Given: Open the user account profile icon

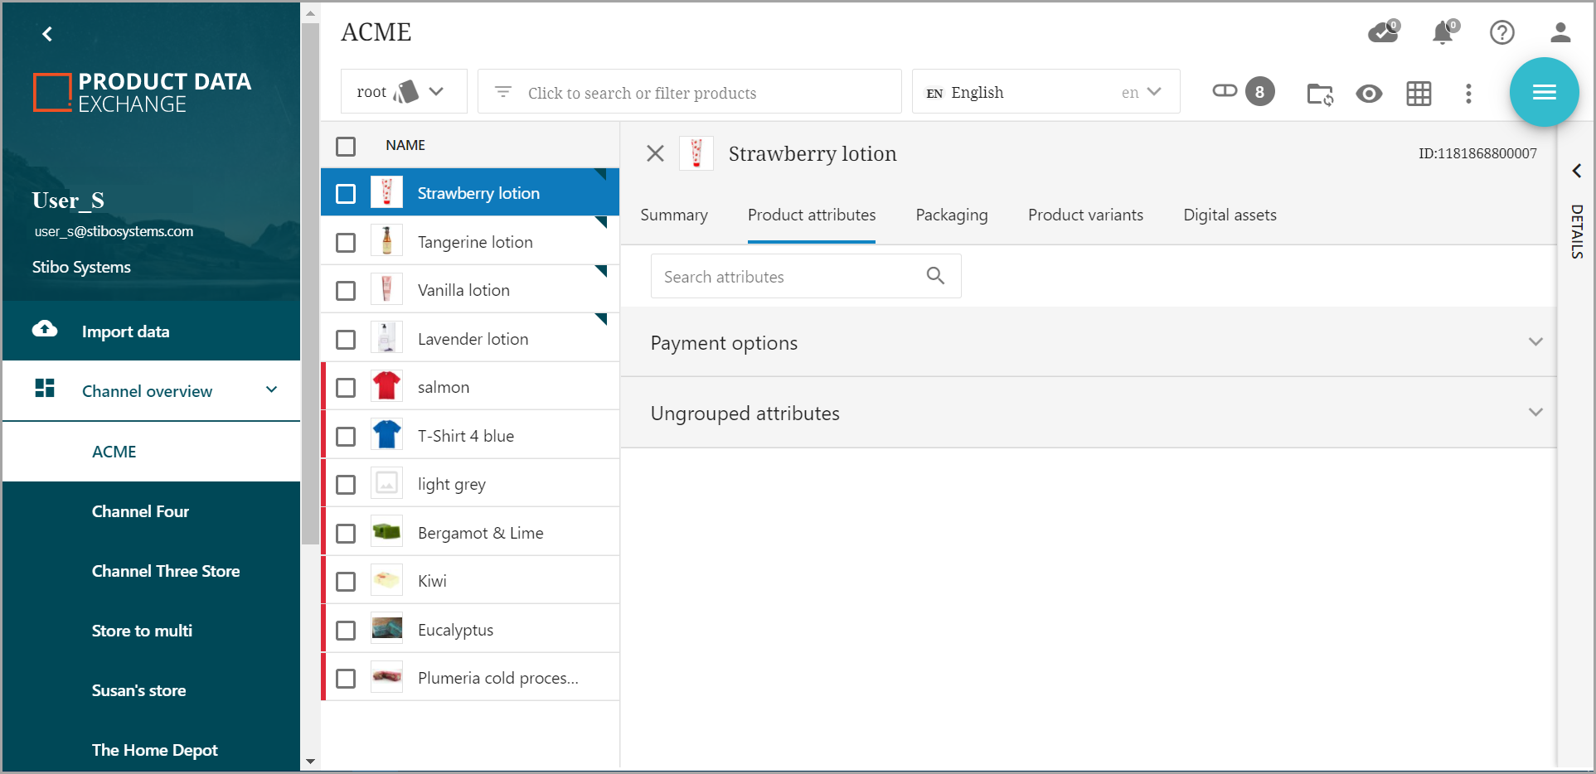Looking at the screenshot, I should pyautogui.click(x=1560, y=32).
